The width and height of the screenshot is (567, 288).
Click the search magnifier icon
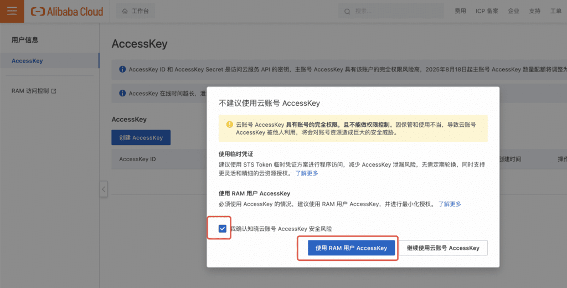pos(347,11)
